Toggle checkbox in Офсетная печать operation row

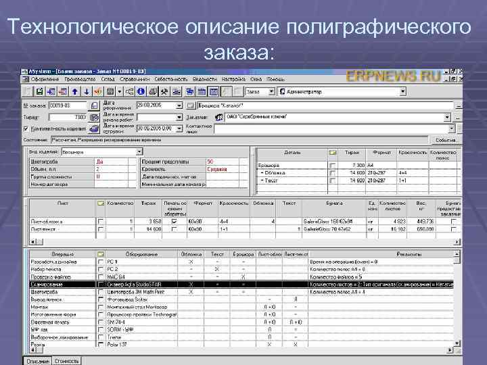[101, 322]
